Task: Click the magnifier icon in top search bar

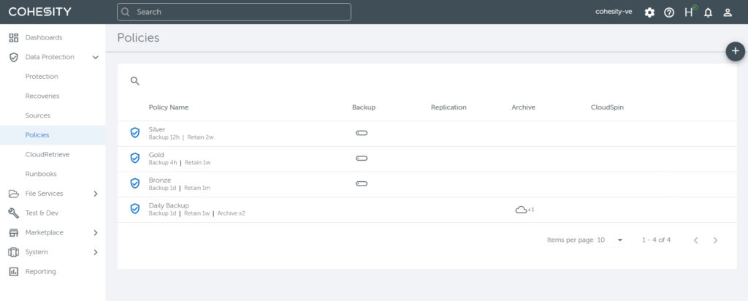Action: (x=126, y=12)
